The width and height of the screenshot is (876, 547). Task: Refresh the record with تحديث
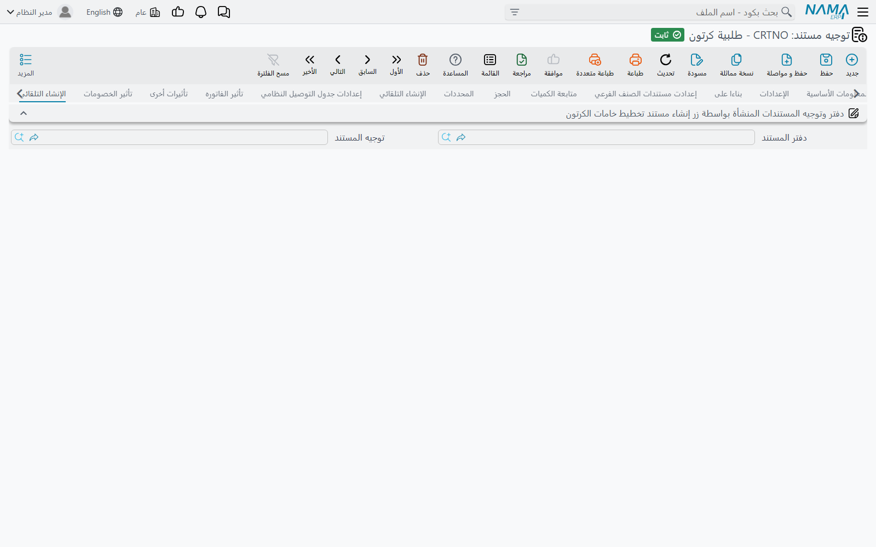point(666,65)
